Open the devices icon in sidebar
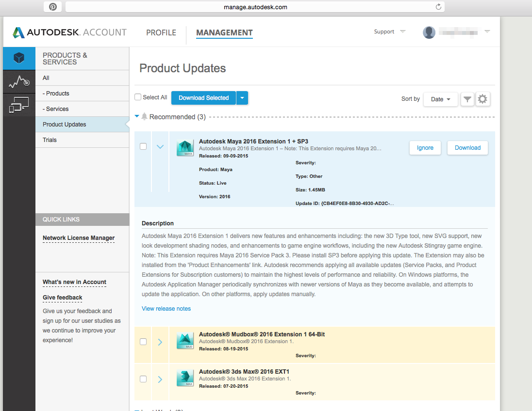This screenshot has width=532, height=411. click(19, 105)
